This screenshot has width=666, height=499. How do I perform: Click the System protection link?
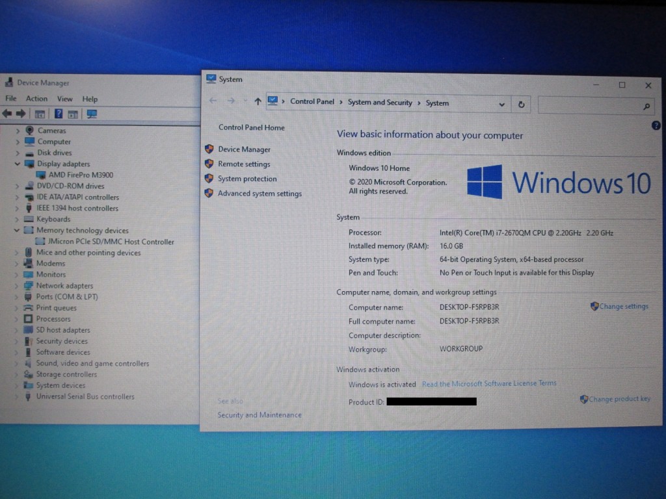coord(247,179)
